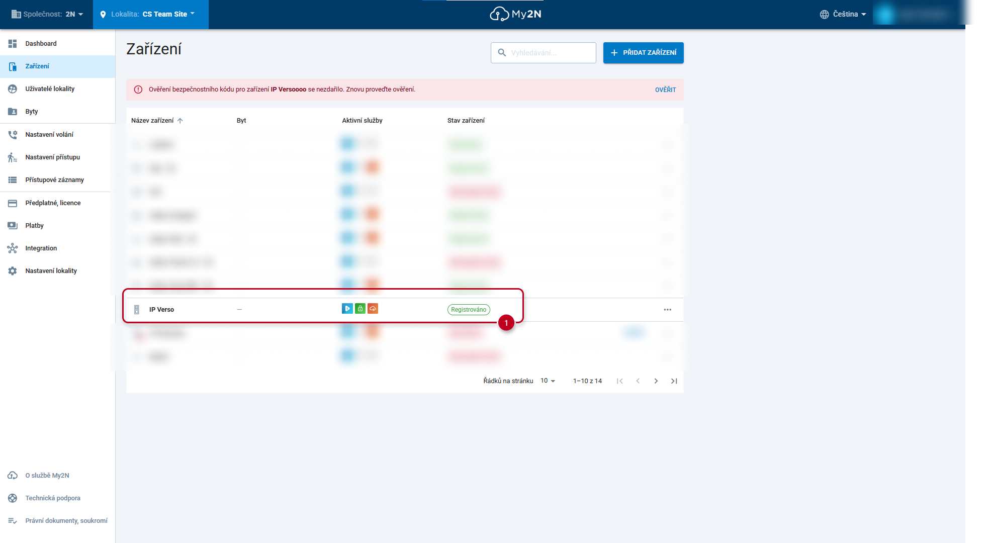The height and width of the screenshot is (543, 988).
Task: Select Zařízení in the sidebar
Action: pos(57,66)
